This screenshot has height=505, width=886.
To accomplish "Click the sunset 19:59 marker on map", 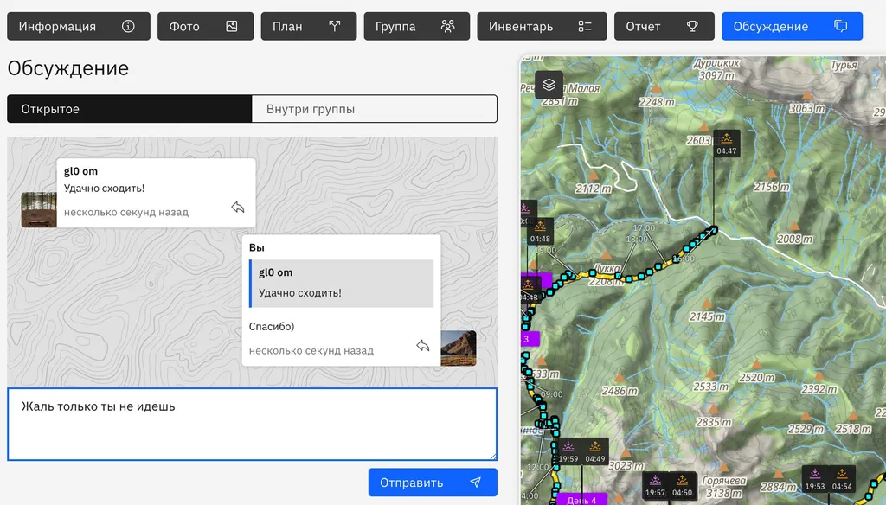I will coord(568,451).
